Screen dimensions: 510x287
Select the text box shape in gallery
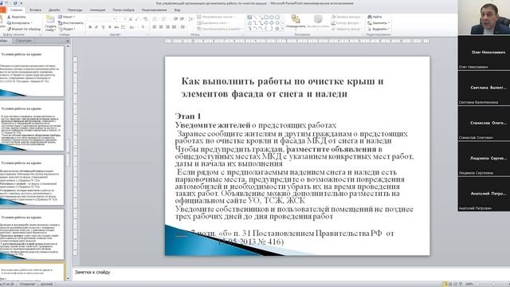pyautogui.click(x=249, y=18)
